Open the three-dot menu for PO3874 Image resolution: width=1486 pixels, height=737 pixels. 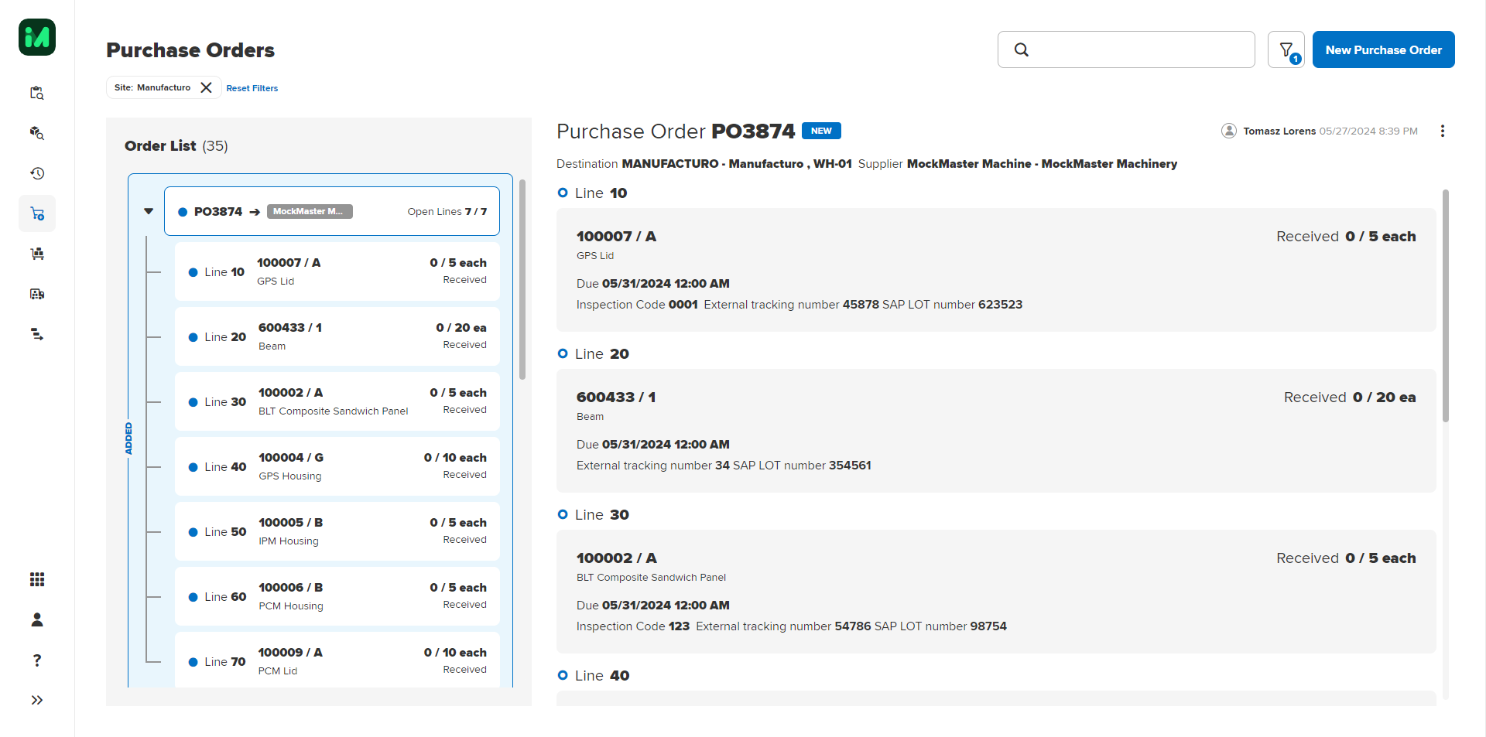(x=1442, y=131)
